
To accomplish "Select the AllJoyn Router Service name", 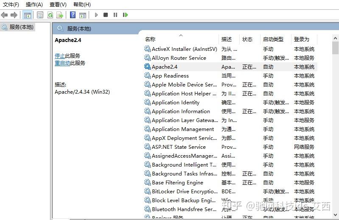I will (x=179, y=58).
